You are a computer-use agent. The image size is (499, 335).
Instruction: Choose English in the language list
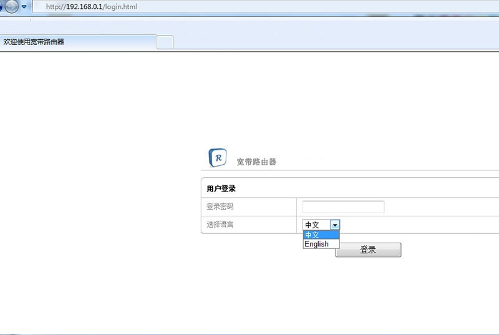pos(321,244)
